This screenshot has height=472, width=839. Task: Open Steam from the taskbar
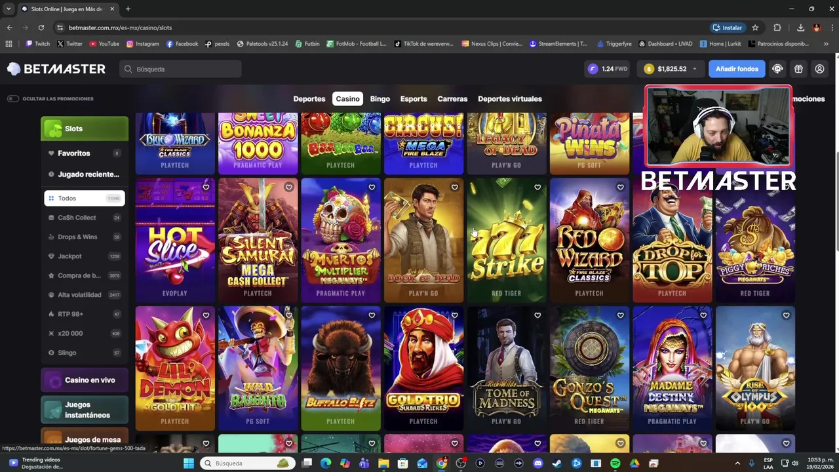(557, 463)
